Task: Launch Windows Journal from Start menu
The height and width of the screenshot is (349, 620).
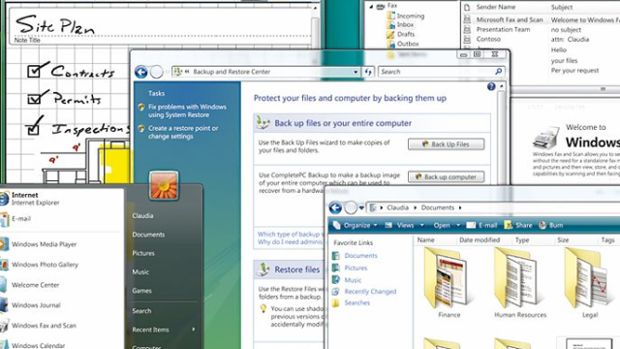Action: point(36,305)
